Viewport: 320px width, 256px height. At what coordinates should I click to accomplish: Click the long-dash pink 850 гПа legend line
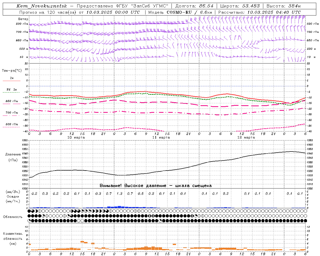coord(11,104)
